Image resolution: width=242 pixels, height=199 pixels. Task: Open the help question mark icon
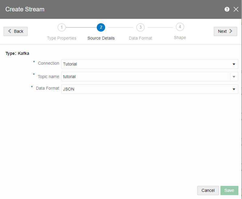click(227, 9)
